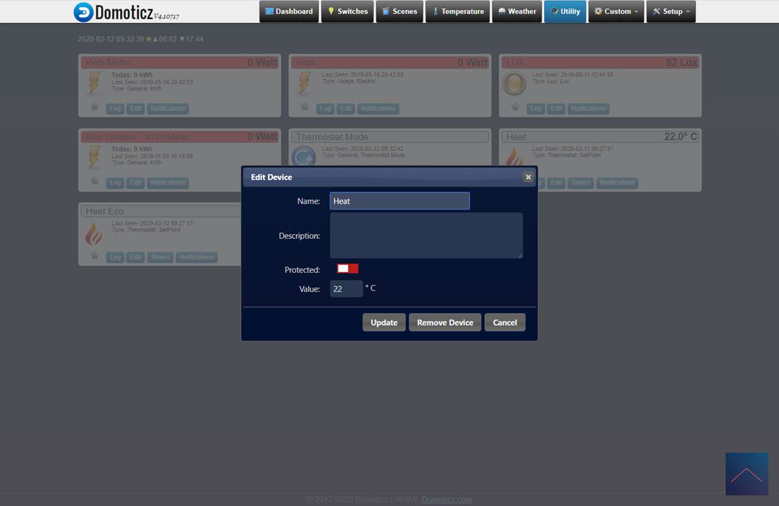
Task: Click the kWh Meter lightning bolt icon
Action: point(94,83)
